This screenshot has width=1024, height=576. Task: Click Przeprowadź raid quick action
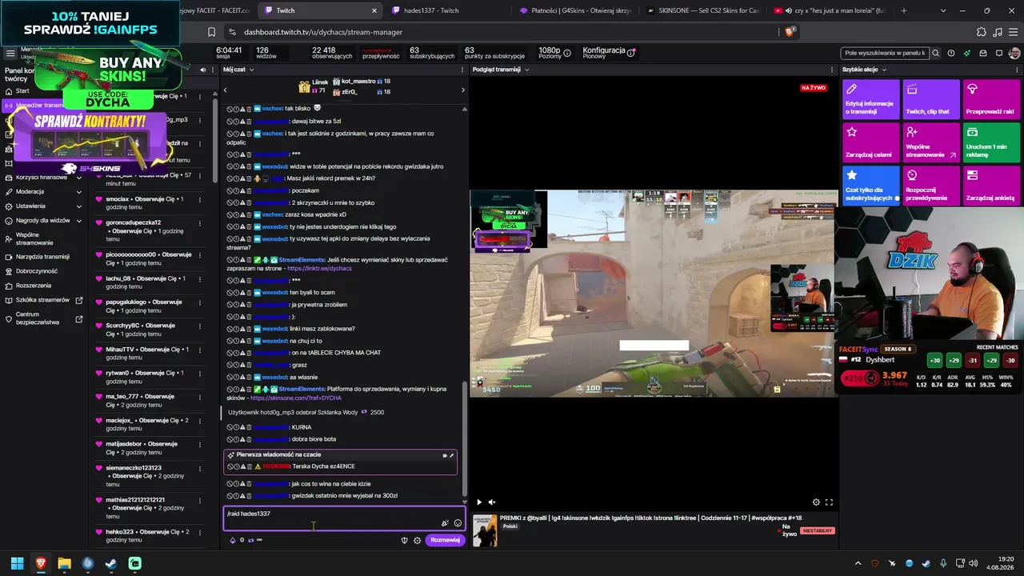[x=990, y=99]
